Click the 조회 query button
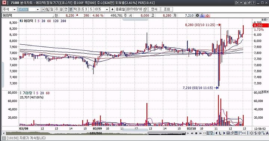The image size is (269, 141). [167, 9]
